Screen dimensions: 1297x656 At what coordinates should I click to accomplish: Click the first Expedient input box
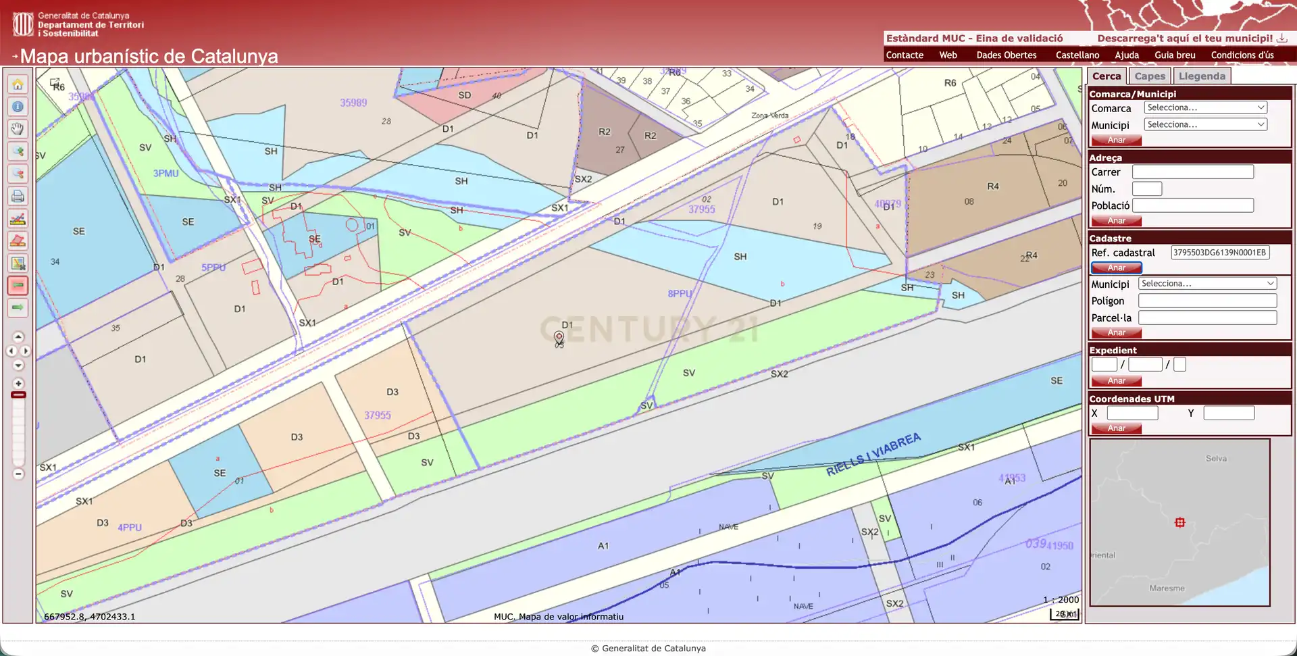click(x=1104, y=365)
